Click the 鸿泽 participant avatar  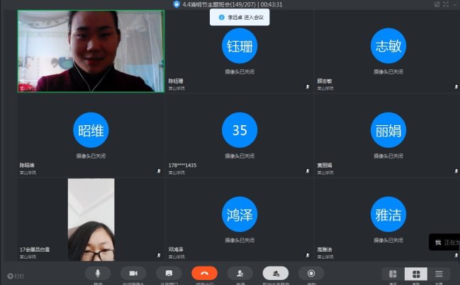(239, 215)
